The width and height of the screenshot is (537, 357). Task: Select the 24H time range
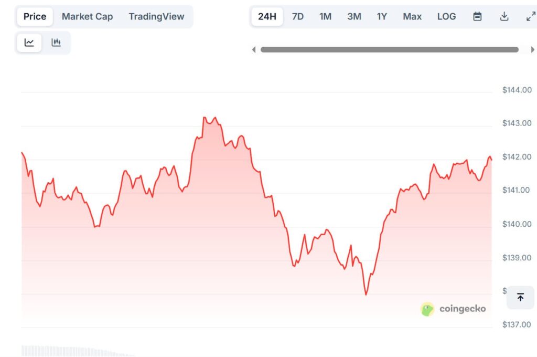click(267, 16)
